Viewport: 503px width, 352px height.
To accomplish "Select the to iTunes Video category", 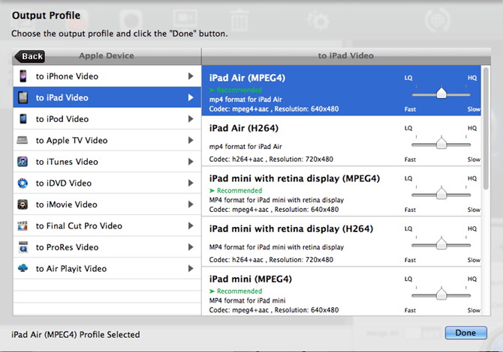I will pyautogui.click(x=107, y=162).
